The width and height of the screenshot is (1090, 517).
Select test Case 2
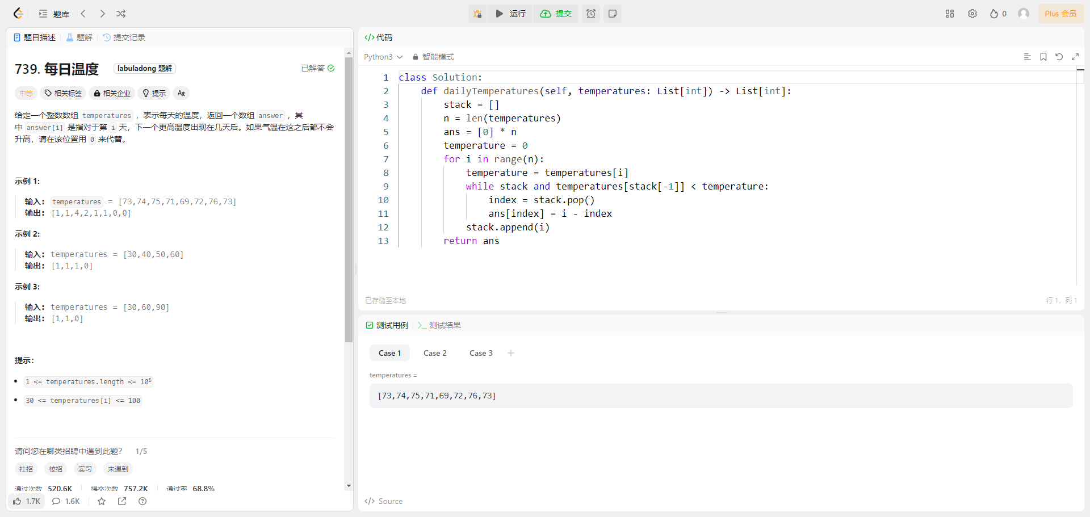click(x=435, y=353)
